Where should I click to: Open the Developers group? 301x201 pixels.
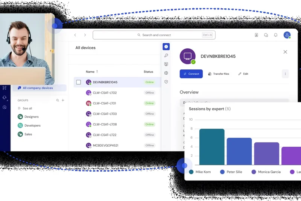coord(29,126)
